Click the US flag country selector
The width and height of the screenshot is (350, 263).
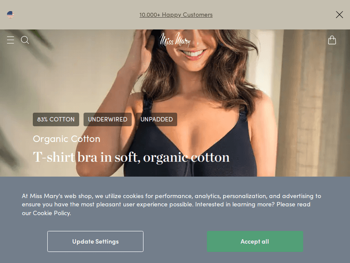pyautogui.click(x=10, y=15)
